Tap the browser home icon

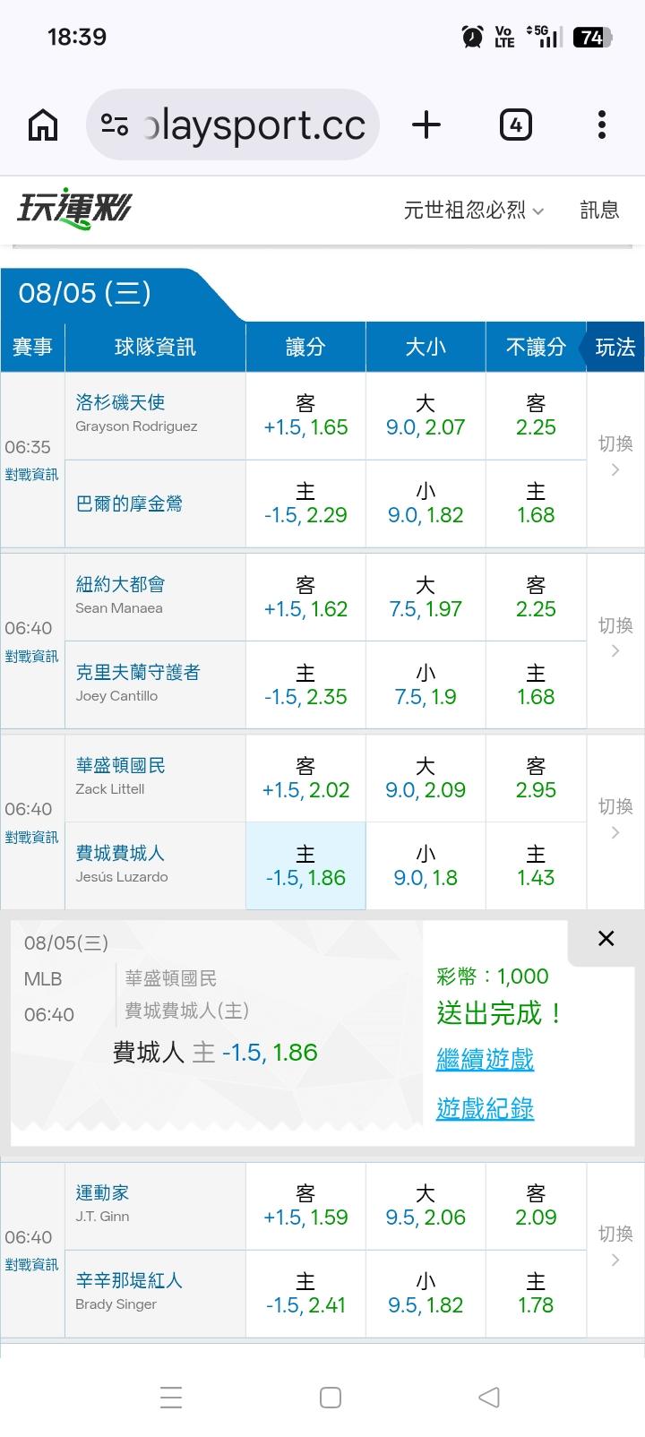43,125
